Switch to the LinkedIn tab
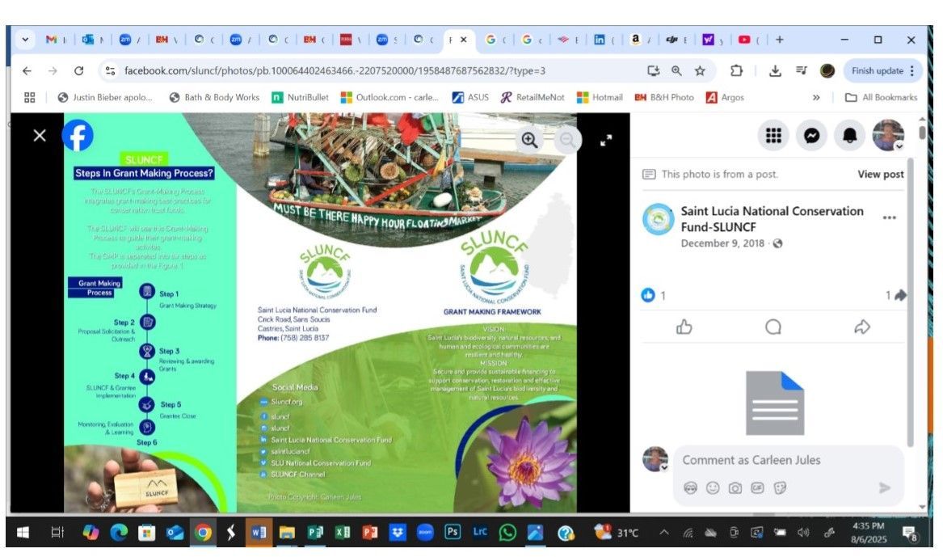943x557 pixels. [604, 40]
